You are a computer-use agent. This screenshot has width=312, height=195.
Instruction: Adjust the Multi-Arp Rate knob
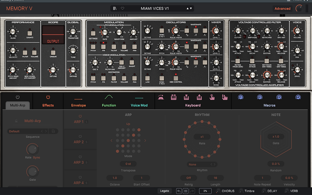tap(32, 149)
